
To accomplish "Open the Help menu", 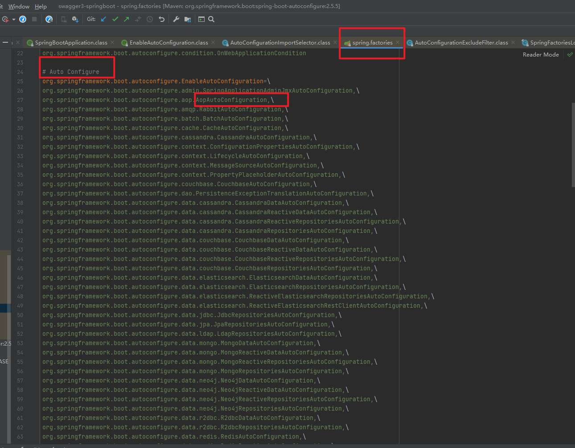I will (x=41, y=6).
